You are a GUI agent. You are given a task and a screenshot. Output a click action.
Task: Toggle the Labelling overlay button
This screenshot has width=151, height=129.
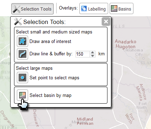tap(94, 8)
